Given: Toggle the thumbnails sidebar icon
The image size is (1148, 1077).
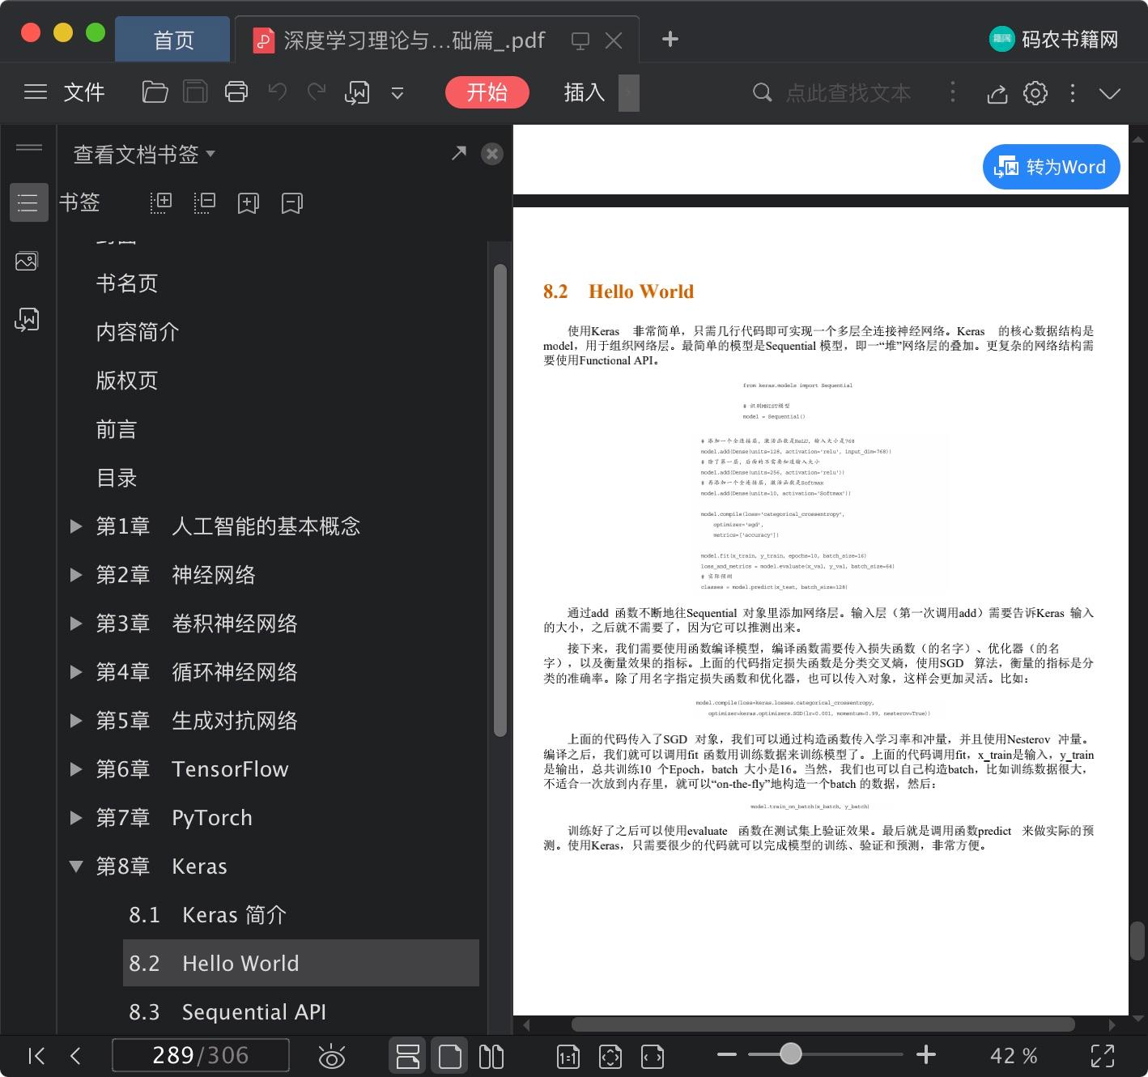Looking at the screenshot, I should pyautogui.click(x=27, y=262).
